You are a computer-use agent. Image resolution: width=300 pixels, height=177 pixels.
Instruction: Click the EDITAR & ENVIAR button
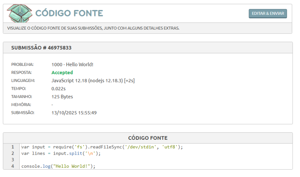tap(268, 14)
